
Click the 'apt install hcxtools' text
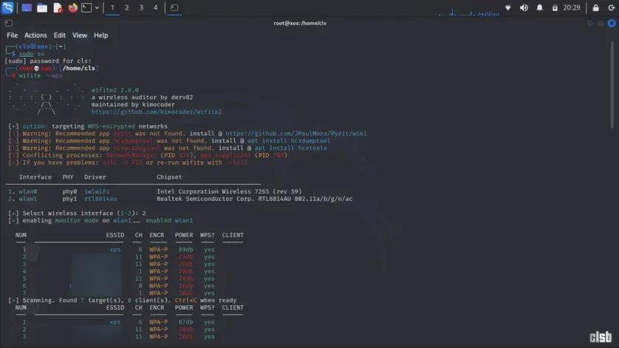click(x=290, y=148)
